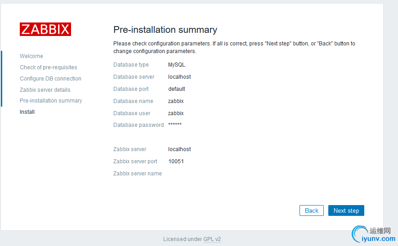Screen dimensions: 398x246
Task: Select the Configure DB connection step
Action: (x=50, y=79)
